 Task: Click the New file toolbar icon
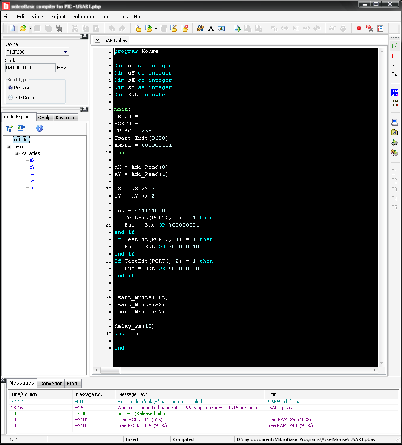coord(12,28)
